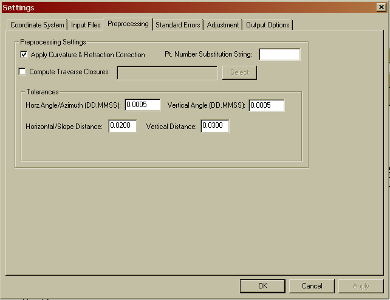390x300 pixels.
Task: Uncheck Apply Curvature & Refraction Correction
Action: pos(24,54)
